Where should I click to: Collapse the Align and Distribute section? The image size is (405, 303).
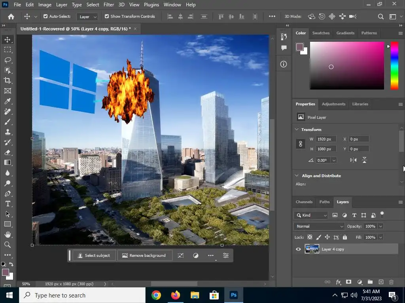tap(297, 176)
